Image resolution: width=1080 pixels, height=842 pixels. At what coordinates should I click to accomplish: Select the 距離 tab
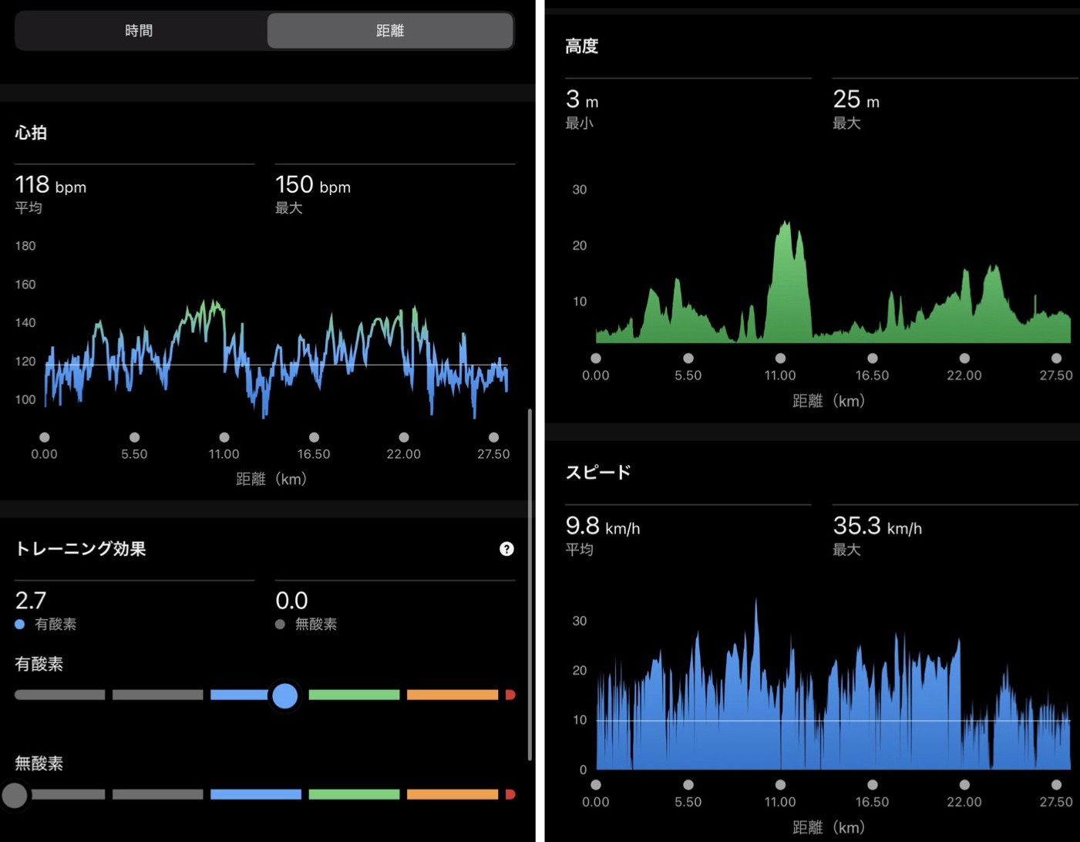pyautogui.click(x=390, y=31)
